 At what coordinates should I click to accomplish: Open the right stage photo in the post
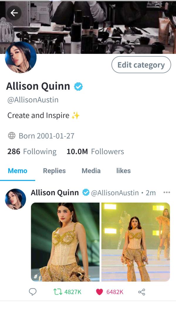tap(136, 242)
